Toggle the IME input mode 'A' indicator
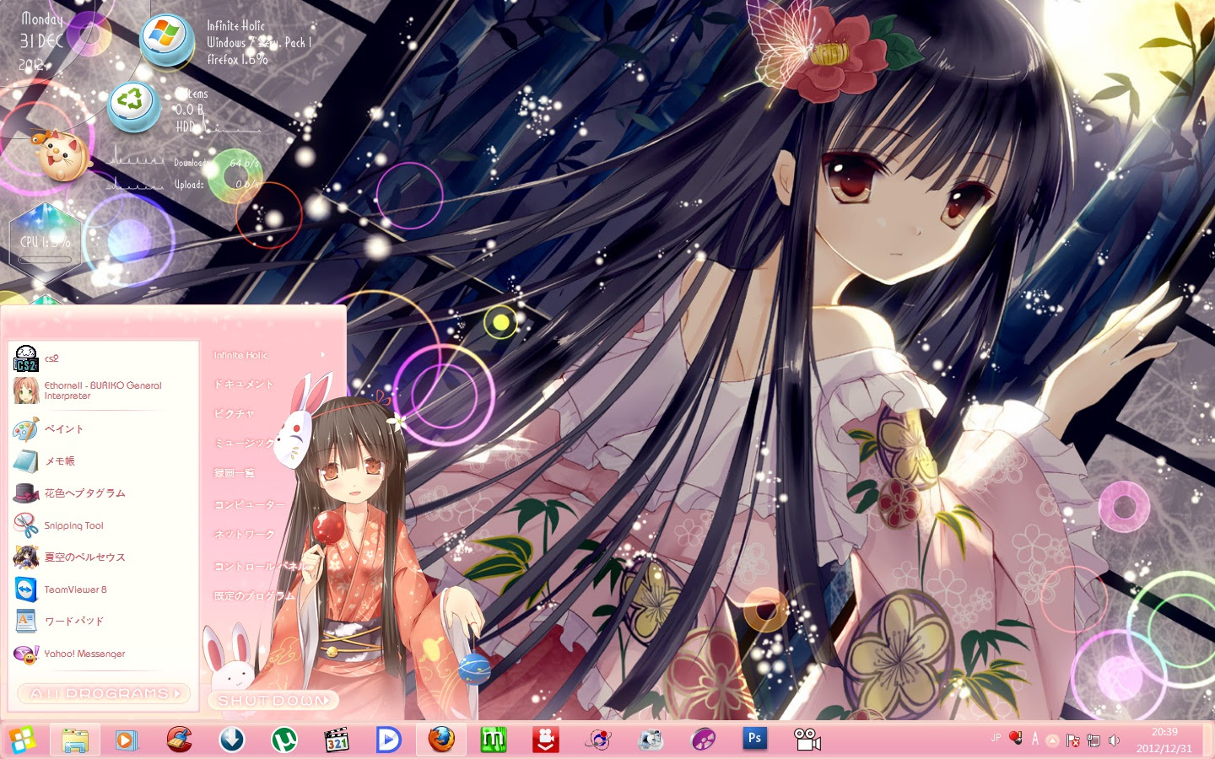The image size is (1215, 759). pos(1035,739)
